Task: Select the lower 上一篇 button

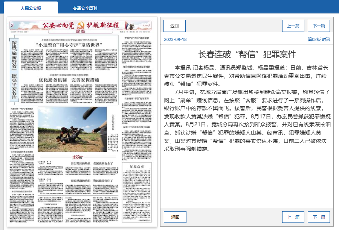Action: tap(293, 217)
